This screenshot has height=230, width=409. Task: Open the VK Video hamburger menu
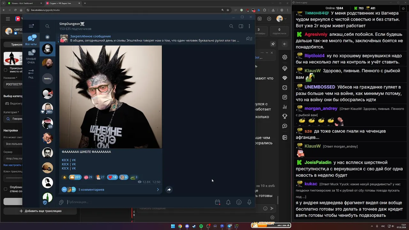point(8,19)
